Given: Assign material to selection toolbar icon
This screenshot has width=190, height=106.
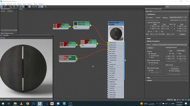Looking at the screenshot, I should click(11, 7).
